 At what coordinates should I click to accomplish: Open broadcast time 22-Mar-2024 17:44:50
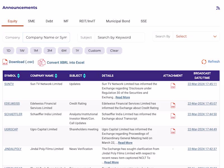point(202,114)
